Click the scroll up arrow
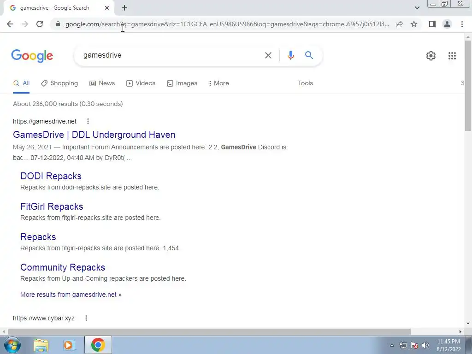Image resolution: width=472 pixels, height=354 pixels. click(x=468, y=37)
